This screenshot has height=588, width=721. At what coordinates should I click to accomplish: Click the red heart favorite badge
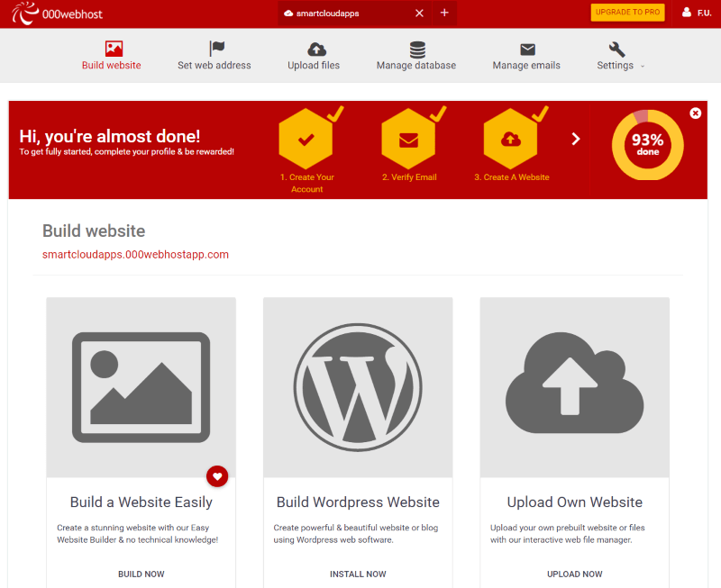[217, 476]
